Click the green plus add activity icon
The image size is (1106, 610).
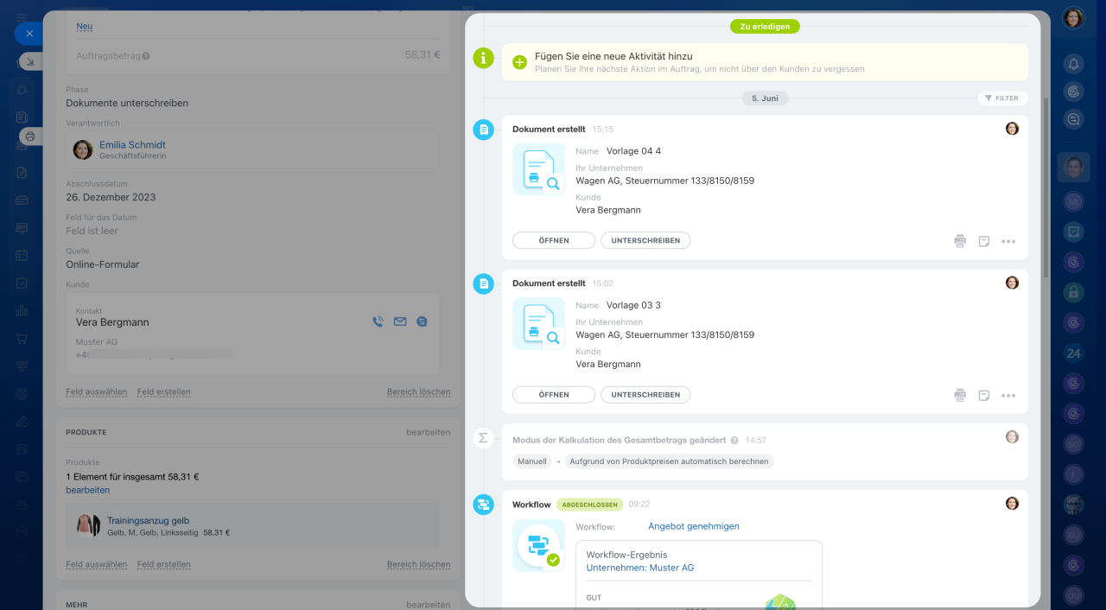pyautogui.click(x=519, y=62)
